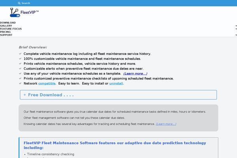Click 'Prints vehicle maintenance schedules' line
Screen dimensions: 237x158
[80, 64]
